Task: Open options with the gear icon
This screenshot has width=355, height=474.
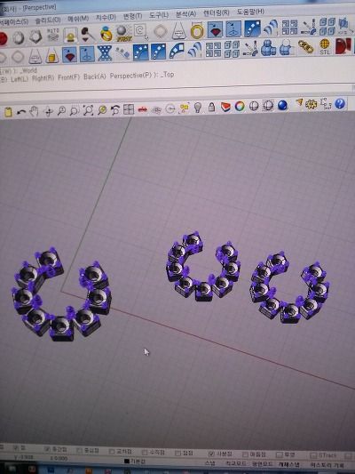Action: [x=312, y=104]
